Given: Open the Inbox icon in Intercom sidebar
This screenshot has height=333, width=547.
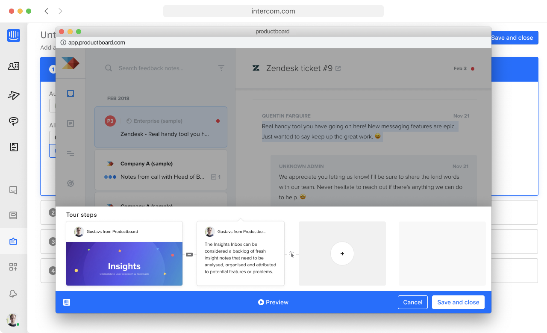Looking at the screenshot, I should coord(13,190).
